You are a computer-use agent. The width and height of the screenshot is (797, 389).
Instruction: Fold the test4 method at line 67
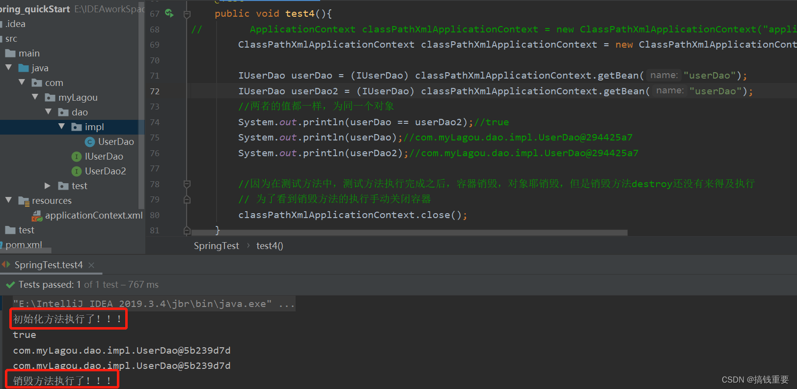pos(187,14)
